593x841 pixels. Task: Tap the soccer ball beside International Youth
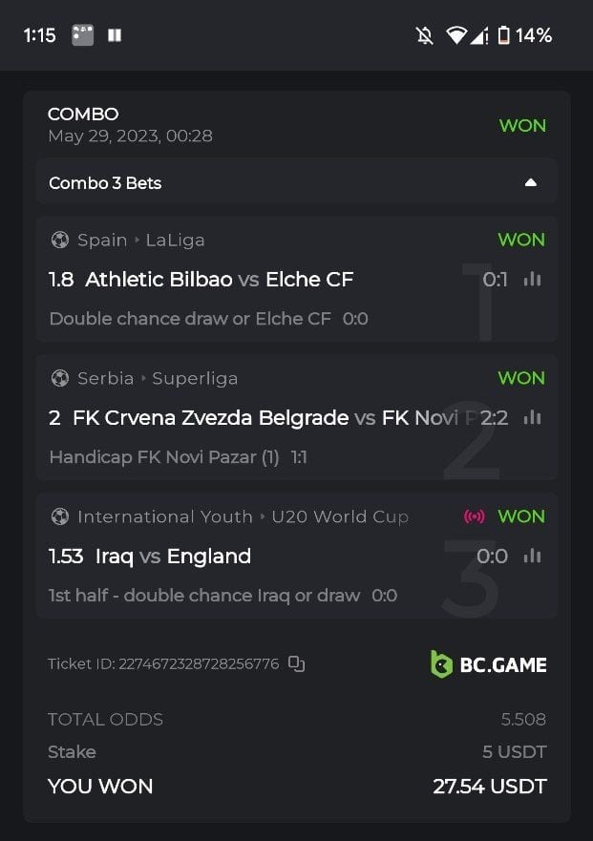pos(60,516)
